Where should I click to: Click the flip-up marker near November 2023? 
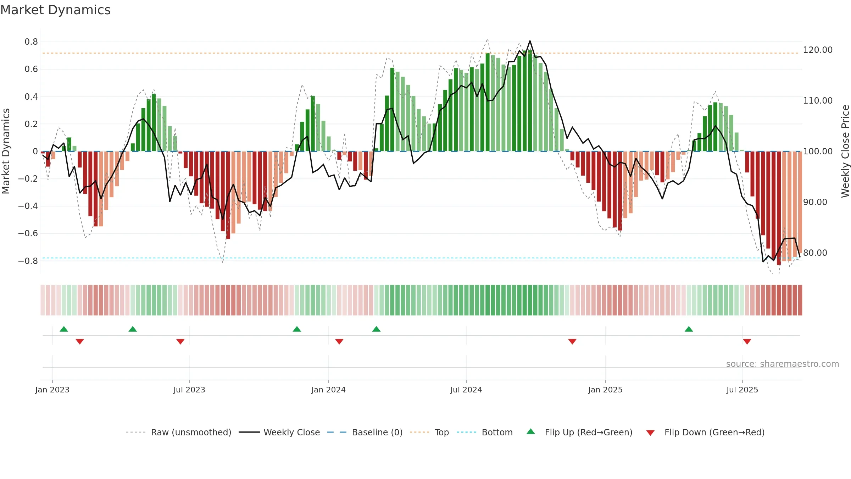coord(297,329)
